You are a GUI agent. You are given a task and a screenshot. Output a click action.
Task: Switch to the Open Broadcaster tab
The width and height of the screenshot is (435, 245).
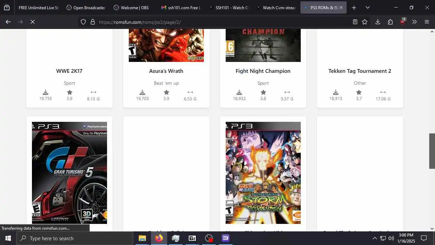point(86,7)
